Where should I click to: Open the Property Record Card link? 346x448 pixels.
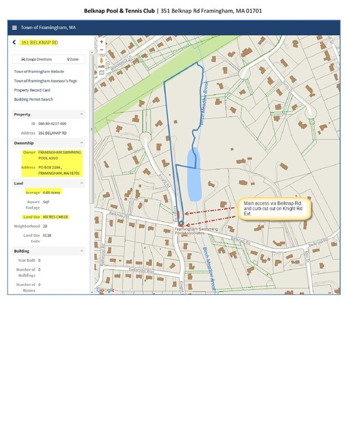coord(32,90)
